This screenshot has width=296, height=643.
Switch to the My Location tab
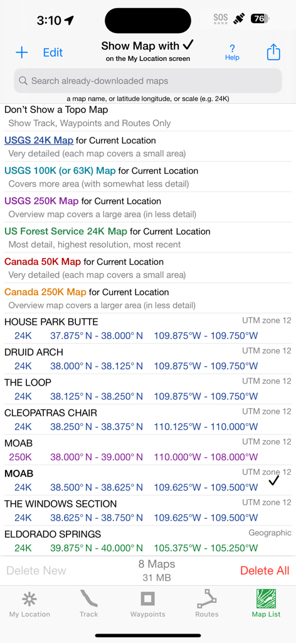29,604
